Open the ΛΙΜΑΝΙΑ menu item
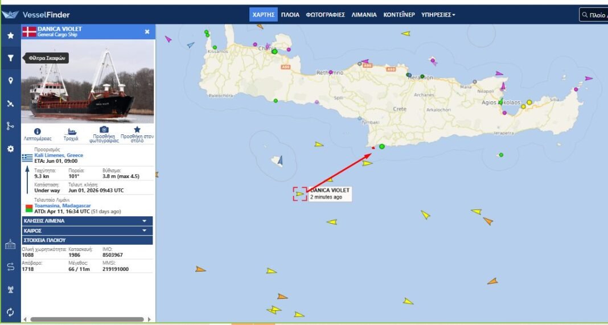This screenshot has width=608, height=325. tap(364, 15)
